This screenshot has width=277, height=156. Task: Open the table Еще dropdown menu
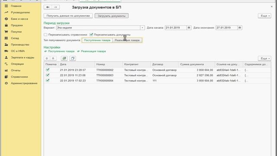264,58
